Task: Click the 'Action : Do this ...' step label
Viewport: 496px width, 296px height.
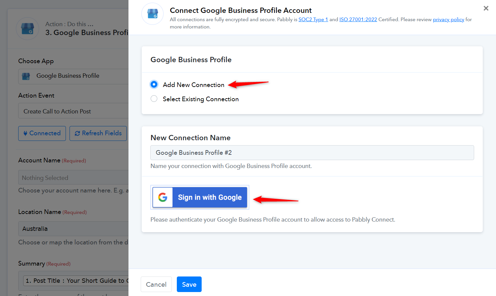Action: coord(70,24)
